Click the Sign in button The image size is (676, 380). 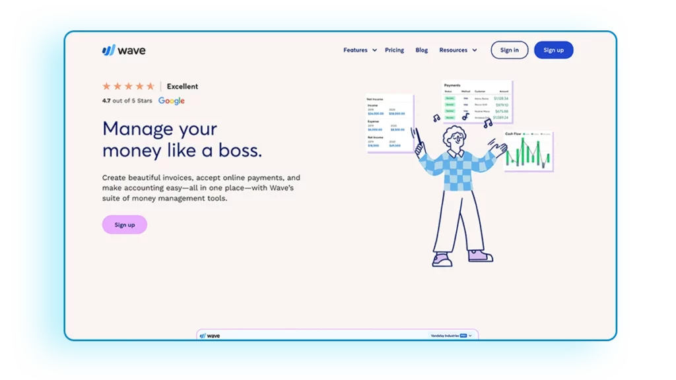(509, 50)
